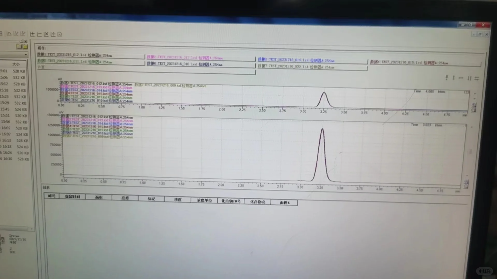Click the 浓度 column header
Screen dimensions: 497x279
pyautogui.click(x=178, y=200)
